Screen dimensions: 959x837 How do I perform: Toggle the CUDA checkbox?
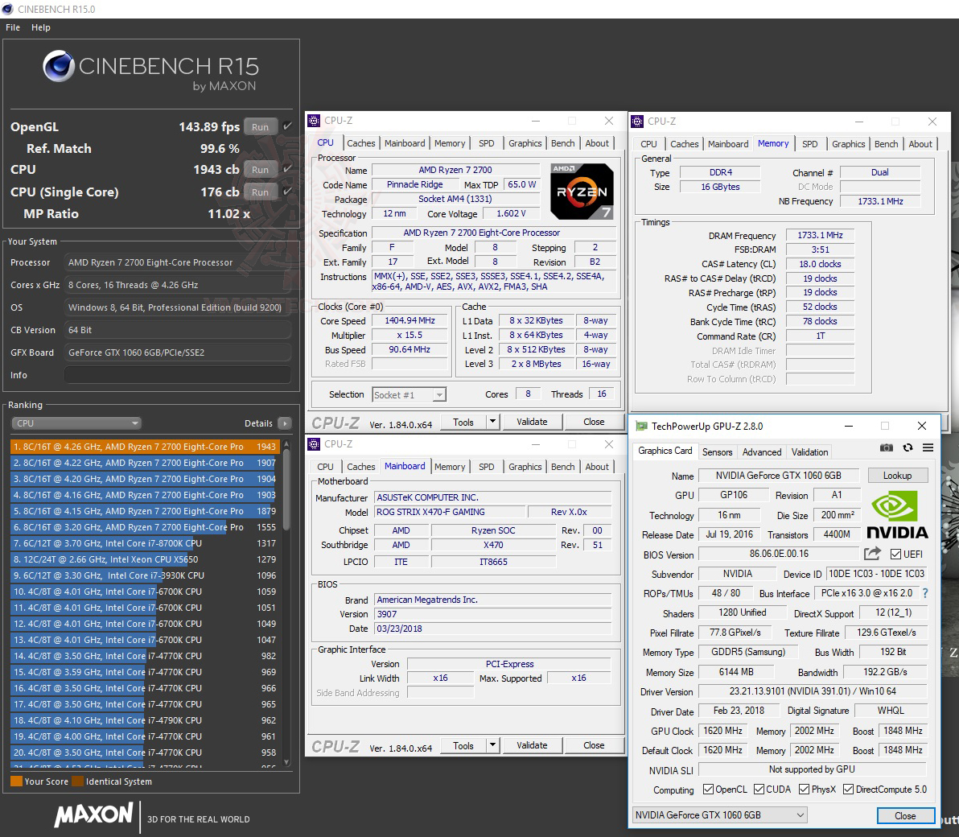coord(759,790)
